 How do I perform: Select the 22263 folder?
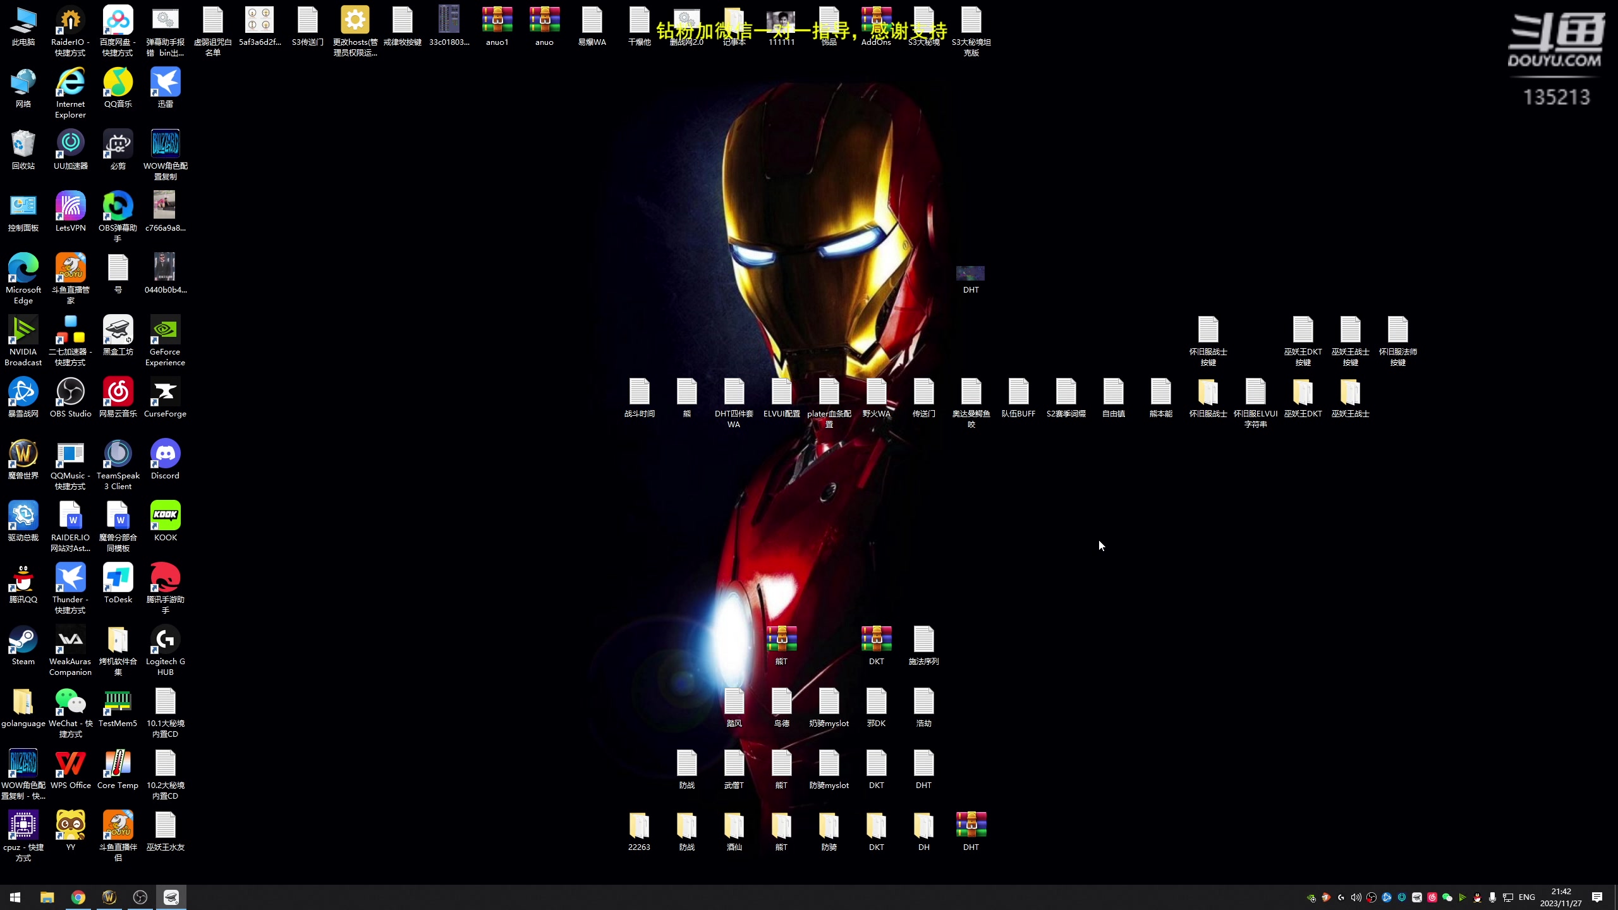click(x=639, y=831)
